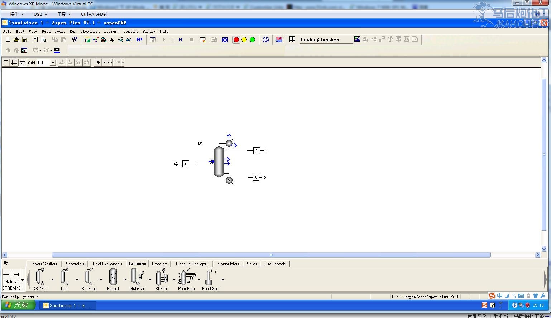Select the pointer tool in drawing toolbar
Viewport: 551px width, 318px height.
coord(98,62)
